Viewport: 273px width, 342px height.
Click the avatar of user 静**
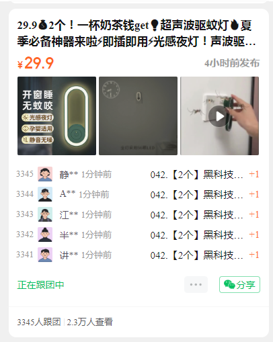[x=45, y=174]
